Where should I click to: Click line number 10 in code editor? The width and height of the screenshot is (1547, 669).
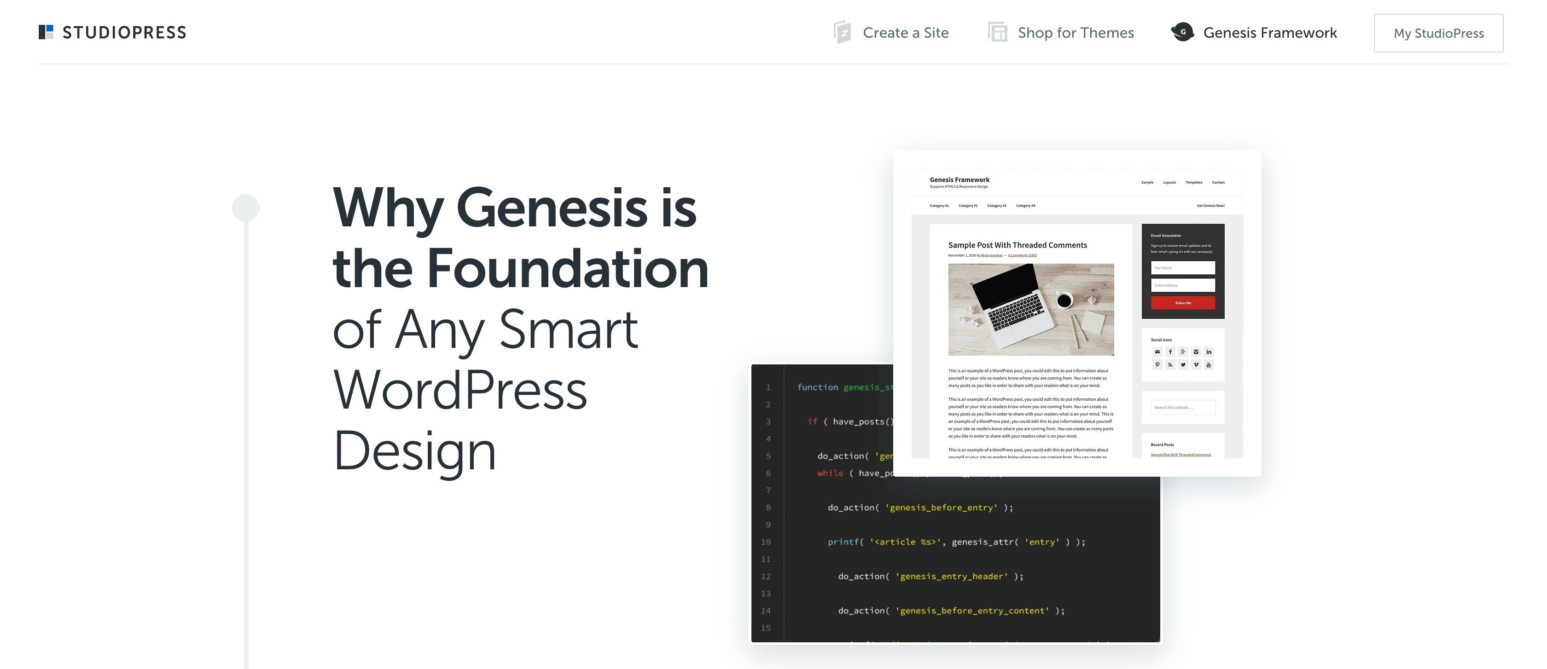766,542
